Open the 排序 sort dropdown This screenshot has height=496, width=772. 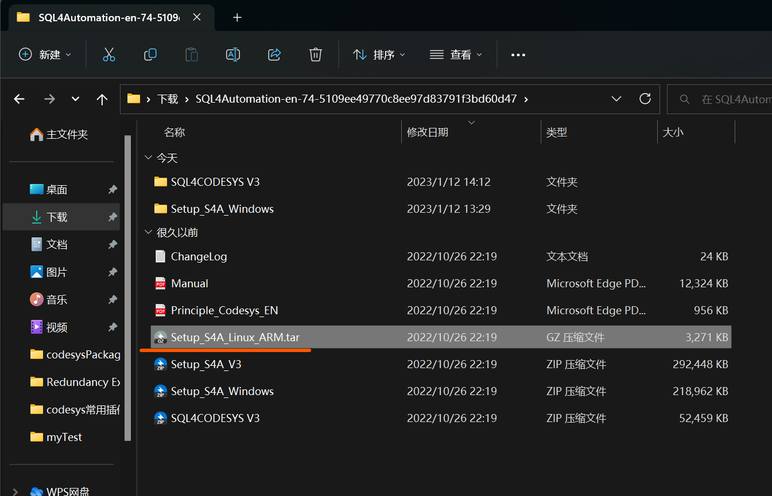pos(379,54)
